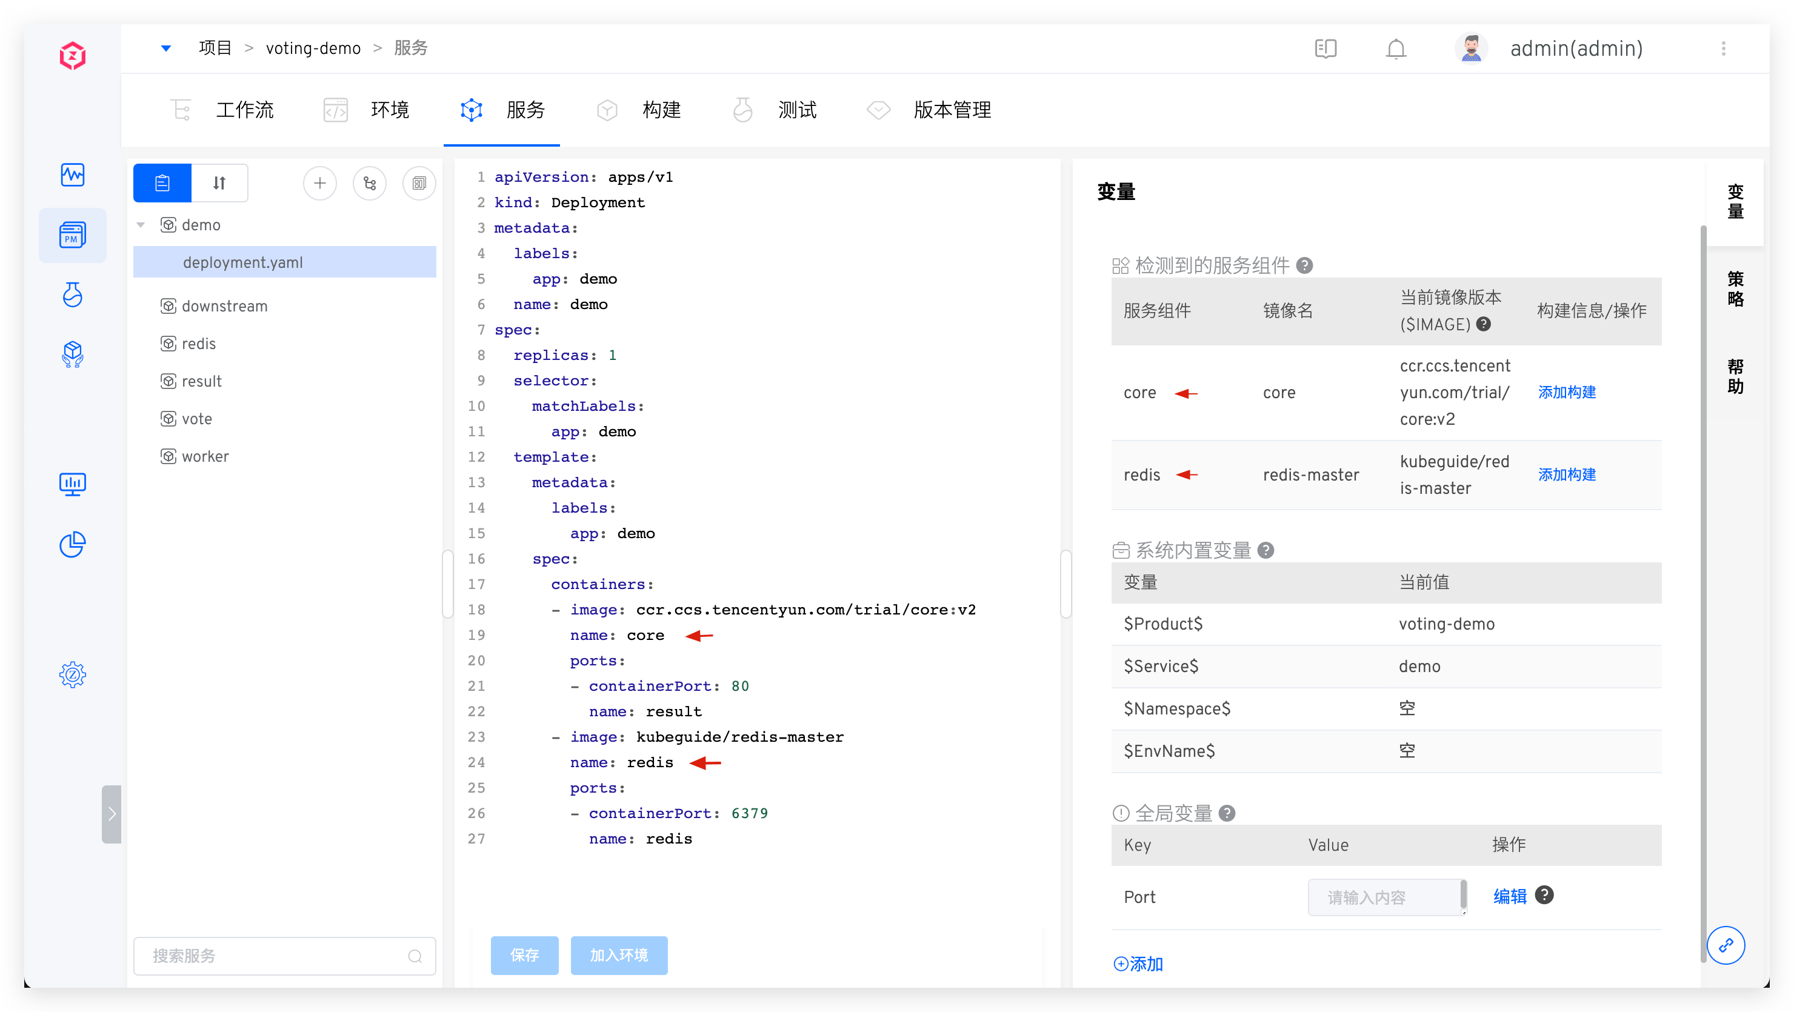Click 添加构建 link for core
Image resolution: width=1794 pixels, height=1012 pixels.
(1566, 393)
